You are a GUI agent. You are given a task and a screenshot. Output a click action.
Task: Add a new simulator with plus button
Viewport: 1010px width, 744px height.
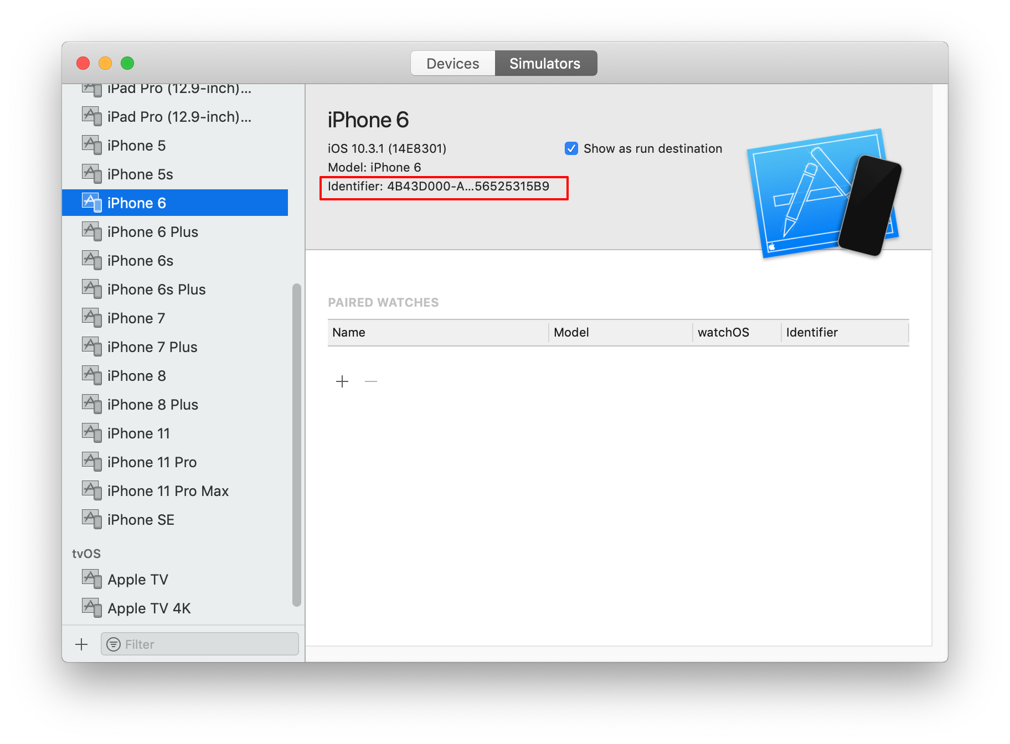click(x=81, y=644)
